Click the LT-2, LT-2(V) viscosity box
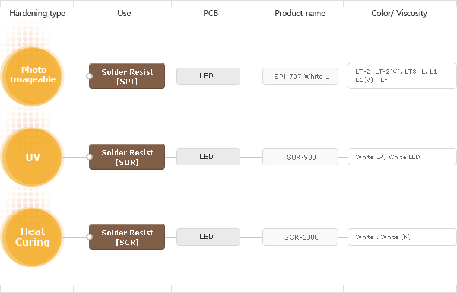 tap(402, 76)
